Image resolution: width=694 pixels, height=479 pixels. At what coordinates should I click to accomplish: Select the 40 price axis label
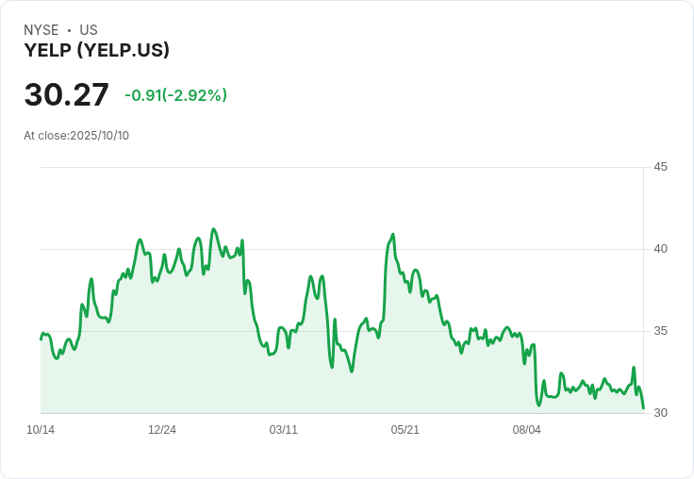(x=661, y=249)
